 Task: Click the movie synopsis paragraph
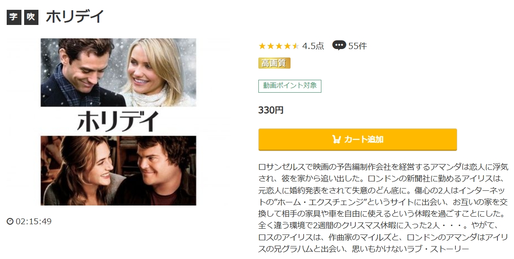(383, 208)
